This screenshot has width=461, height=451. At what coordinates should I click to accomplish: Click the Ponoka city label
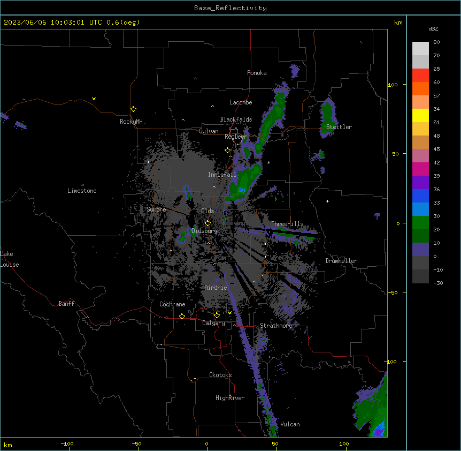click(257, 73)
